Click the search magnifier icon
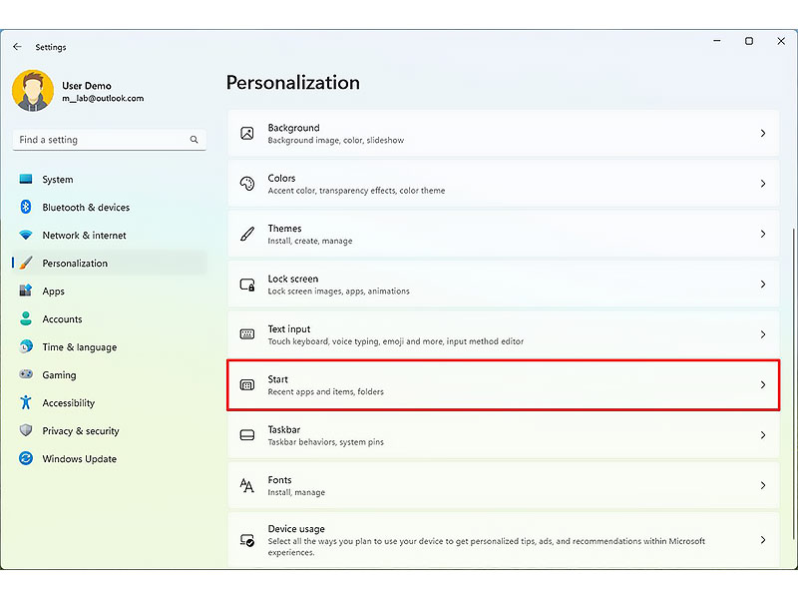The image size is (798, 599). coord(194,140)
